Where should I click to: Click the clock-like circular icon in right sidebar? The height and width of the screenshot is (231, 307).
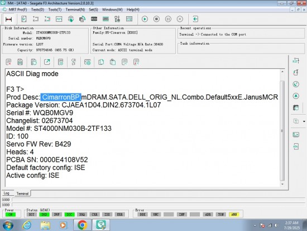click(x=296, y=84)
